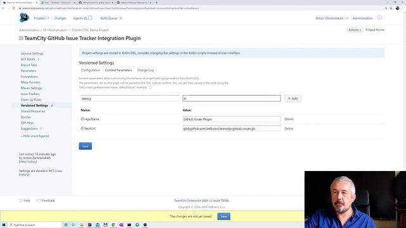Click Save below the parameters table

tap(85, 146)
